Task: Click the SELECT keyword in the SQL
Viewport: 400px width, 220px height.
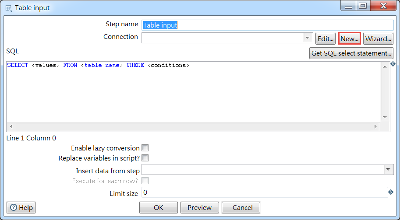Action: click(18, 65)
